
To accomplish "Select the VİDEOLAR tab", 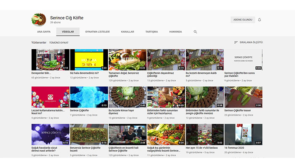I will coord(68,31).
